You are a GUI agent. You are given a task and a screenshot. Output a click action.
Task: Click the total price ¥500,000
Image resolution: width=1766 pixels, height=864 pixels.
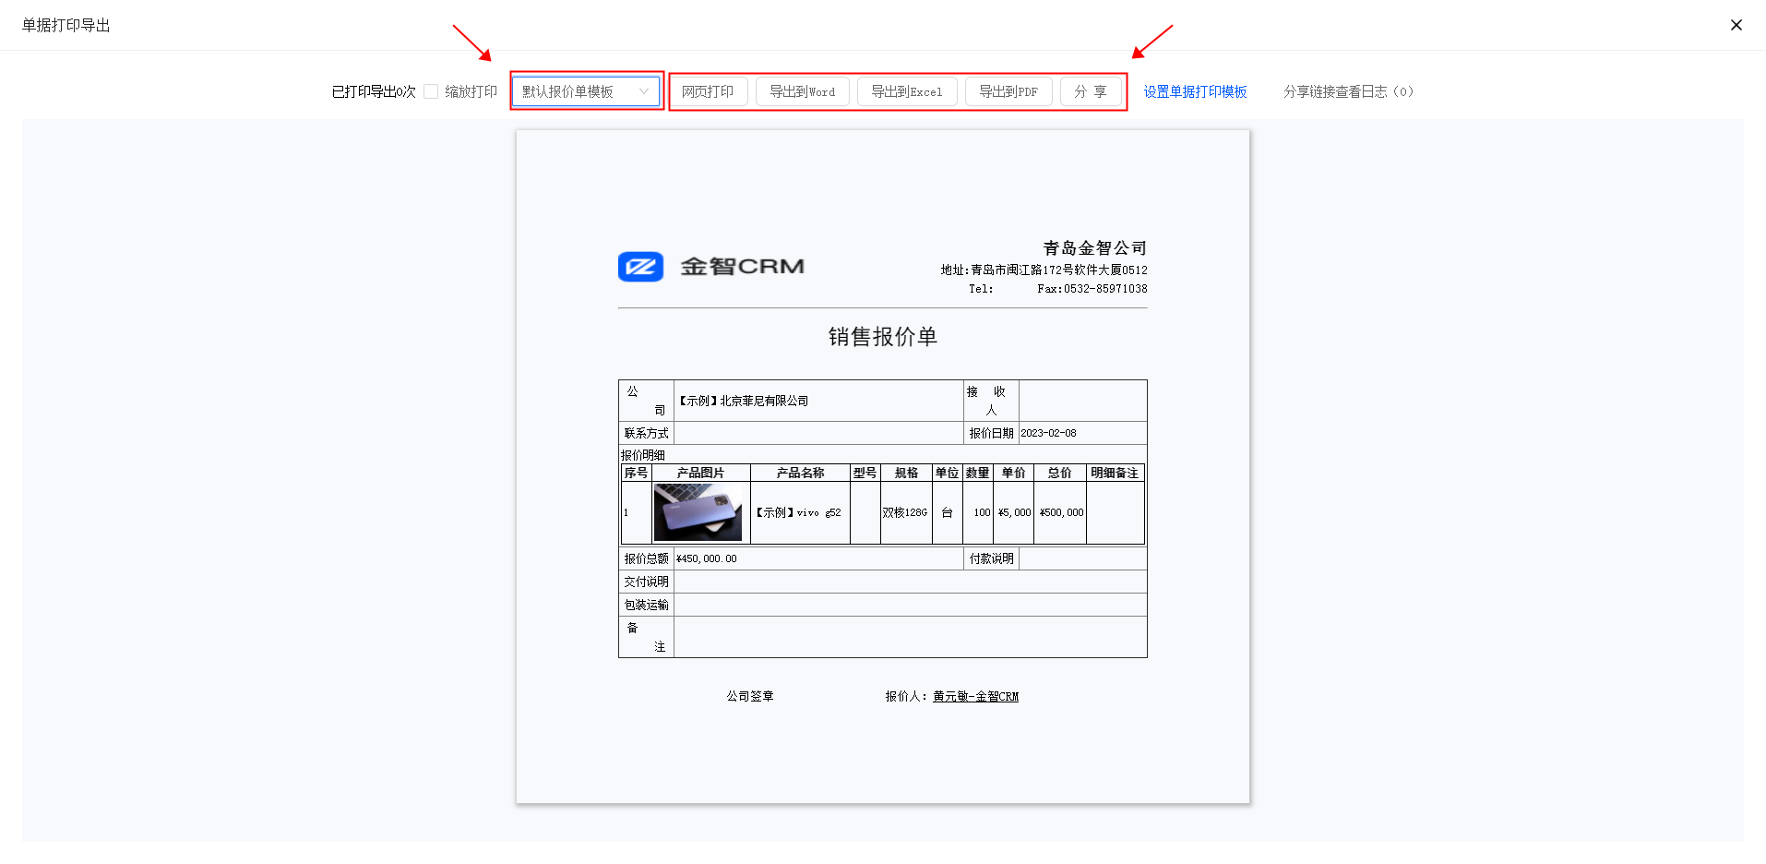(x=1061, y=512)
